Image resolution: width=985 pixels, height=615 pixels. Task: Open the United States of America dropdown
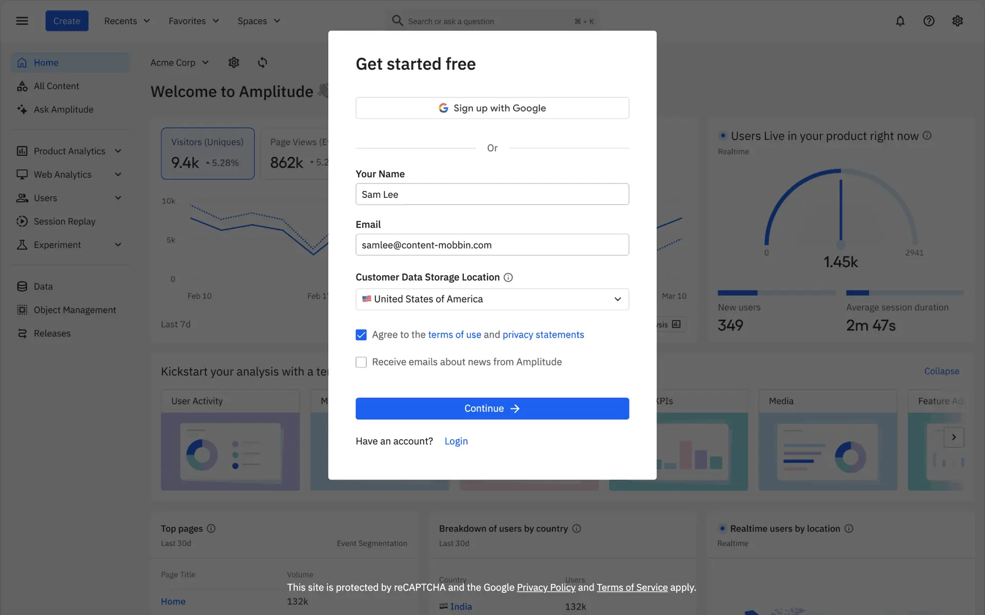492,299
